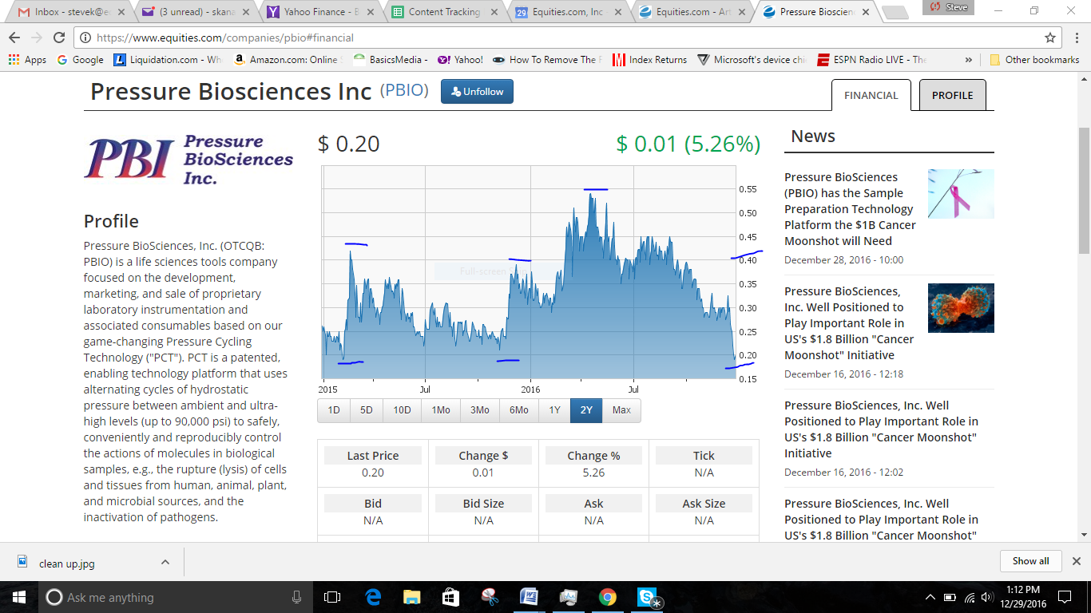This screenshot has width=1091, height=613.
Task: Click the page vertical scrollbar
Action: [1084, 192]
